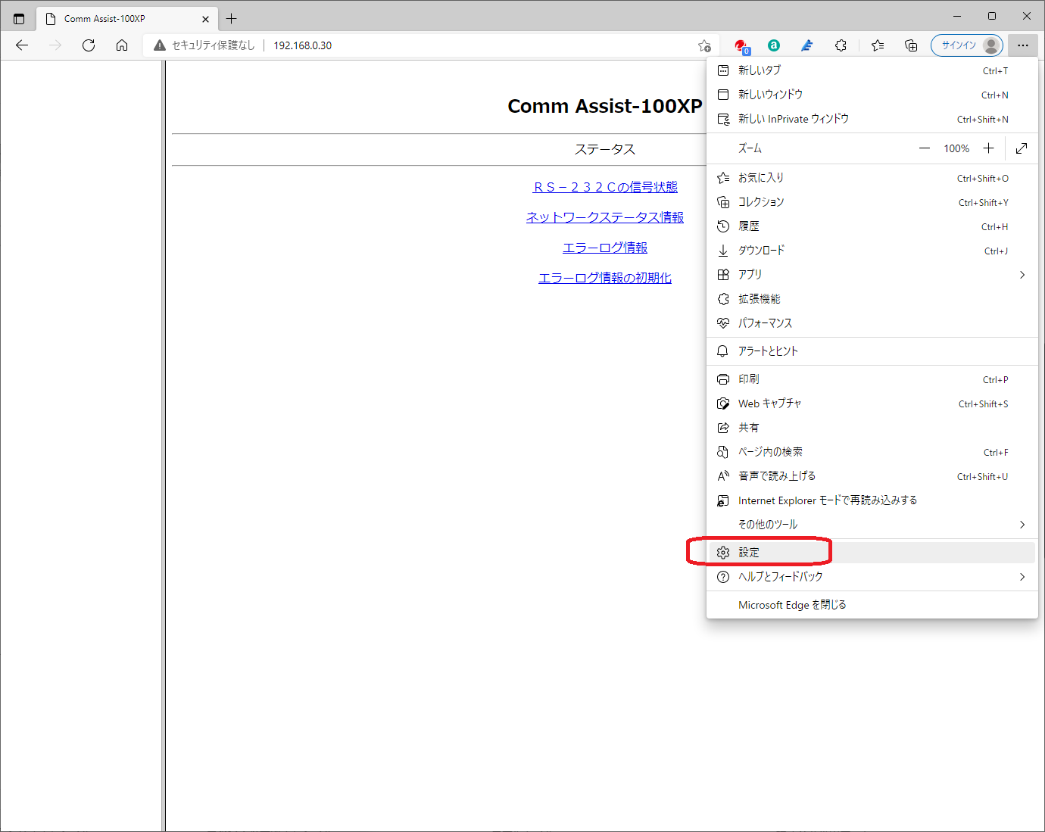Open Collections toolbar icon

point(911,45)
